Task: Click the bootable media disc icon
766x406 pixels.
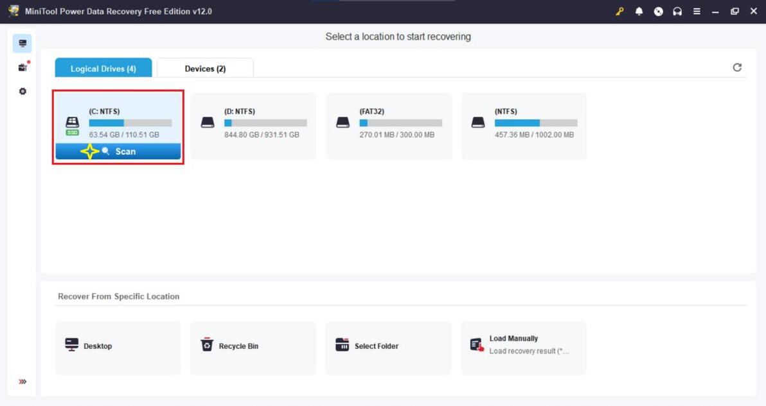Action: pyautogui.click(x=659, y=11)
